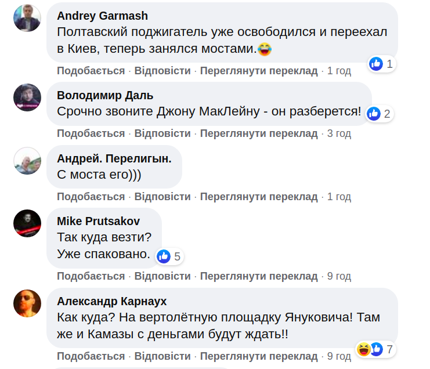Click the '3 год' timestamp on Даль's comment

(x=339, y=133)
